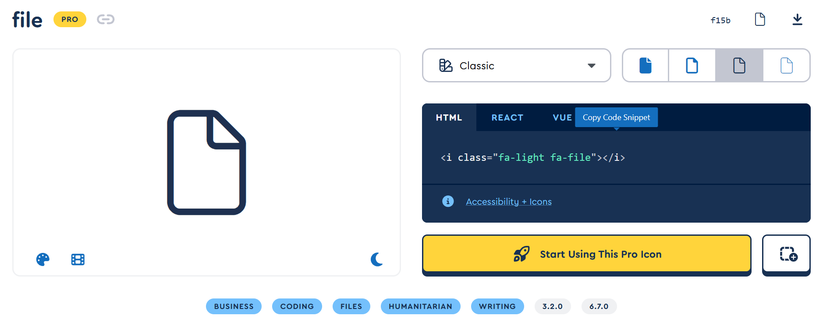Click the f15b unicode value

(x=720, y=20)
